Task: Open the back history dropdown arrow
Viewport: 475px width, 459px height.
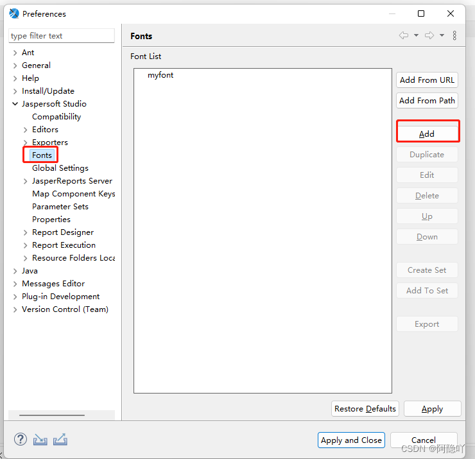Action: (416, 35)
